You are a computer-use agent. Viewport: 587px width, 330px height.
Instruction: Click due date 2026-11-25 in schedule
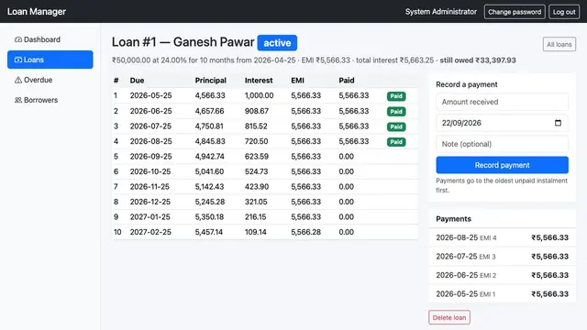click(150, 187)
